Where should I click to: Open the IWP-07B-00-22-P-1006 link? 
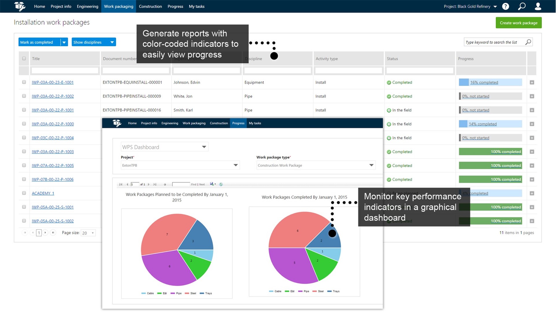click(x=52, y=179)
